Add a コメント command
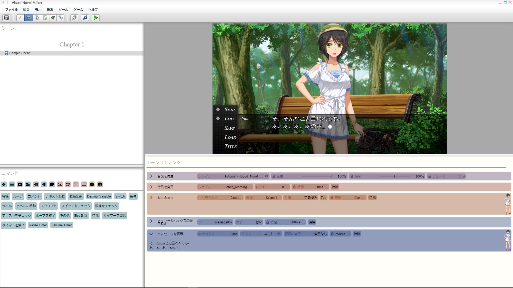The height and width of the screenshot is (288, 513). coord(34,196)
